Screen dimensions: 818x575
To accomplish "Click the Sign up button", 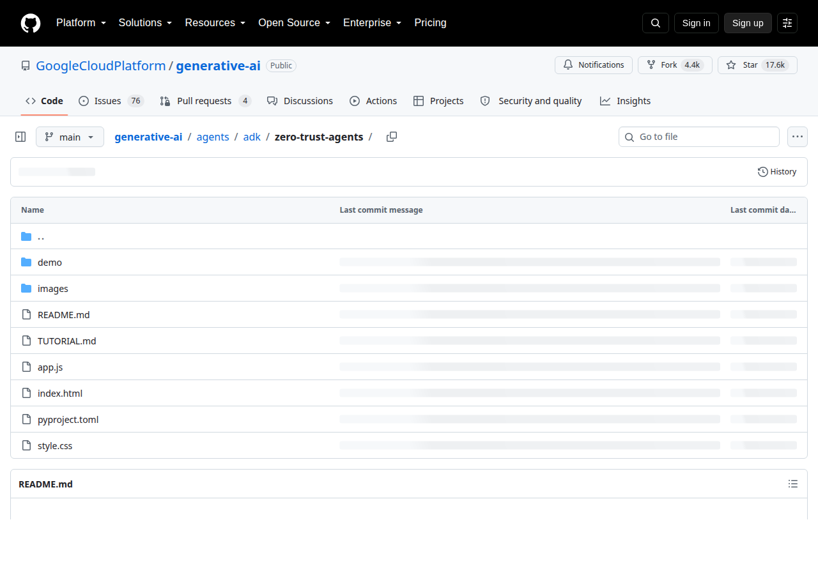I will click(x=748, y=23).
